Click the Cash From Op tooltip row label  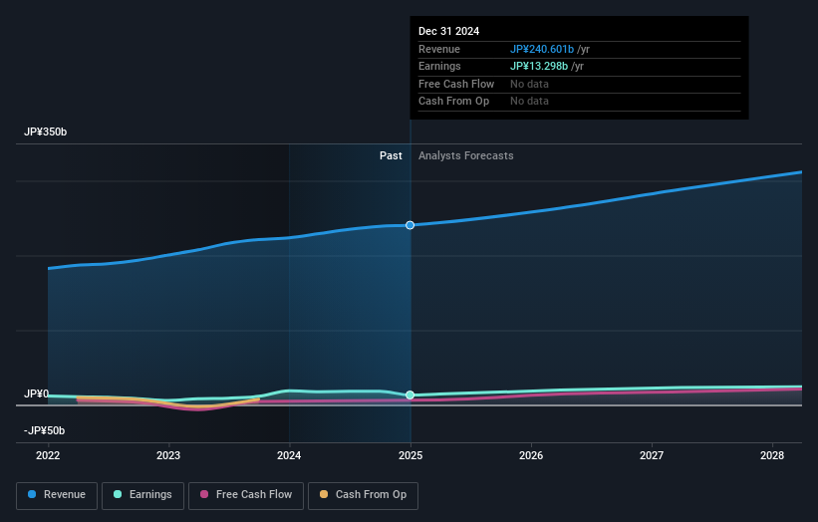(x=454, y=102)
